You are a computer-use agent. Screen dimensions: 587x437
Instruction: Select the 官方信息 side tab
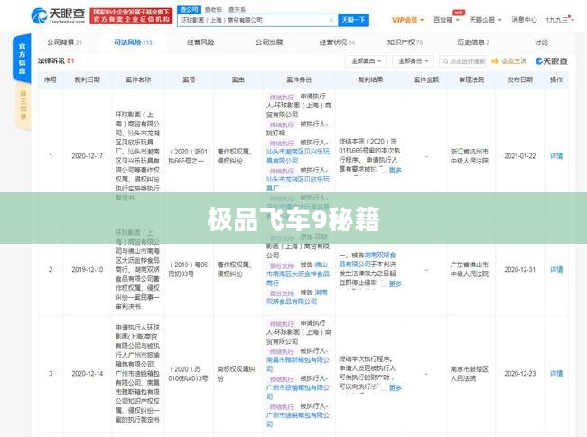[22, 58]
